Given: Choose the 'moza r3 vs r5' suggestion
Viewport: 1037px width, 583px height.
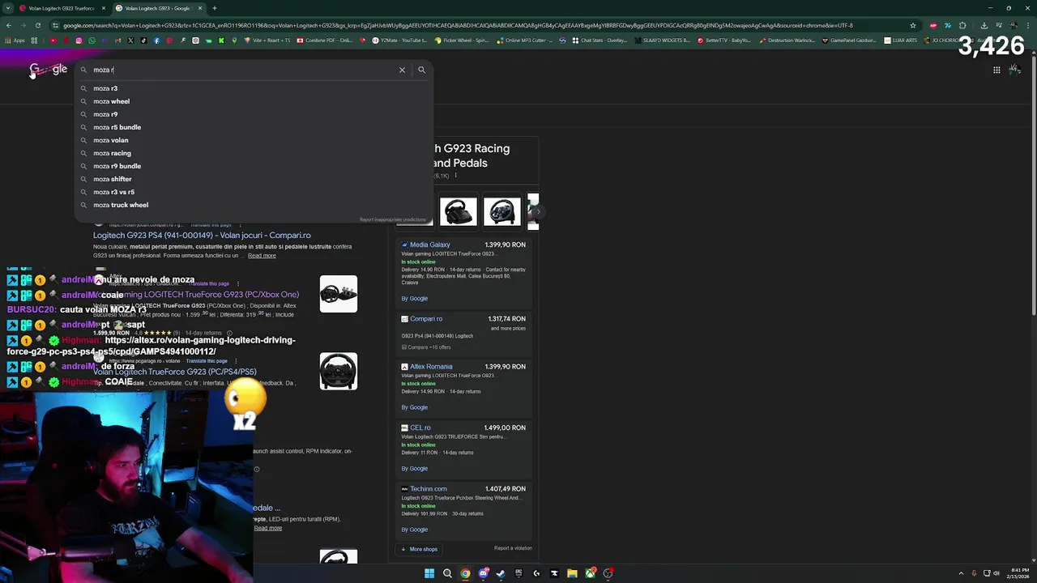Looking at the screenshot, I should (x=254, y=192).
